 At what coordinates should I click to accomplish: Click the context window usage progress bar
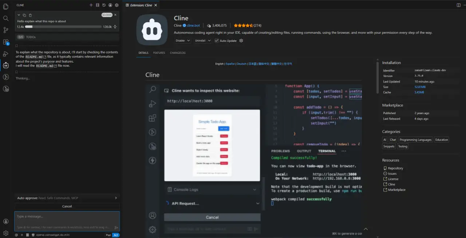[x=63, y=27]
